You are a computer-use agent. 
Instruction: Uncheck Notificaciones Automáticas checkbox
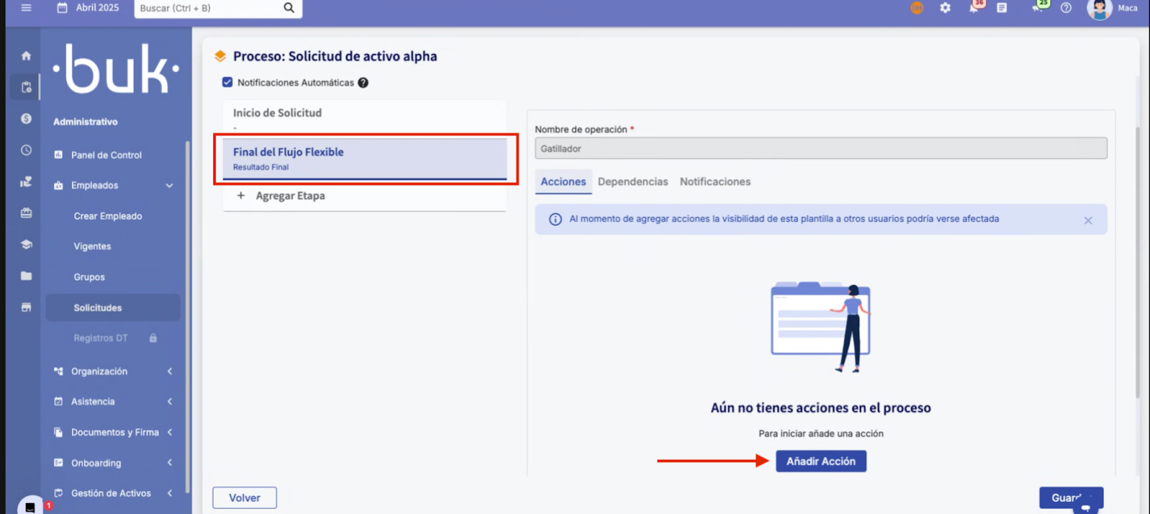(228, 83)
